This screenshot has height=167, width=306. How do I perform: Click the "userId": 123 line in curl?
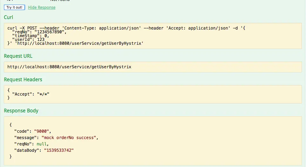coord(29,40)
